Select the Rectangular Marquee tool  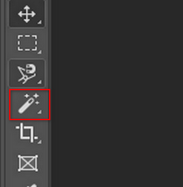coord(27,43)
